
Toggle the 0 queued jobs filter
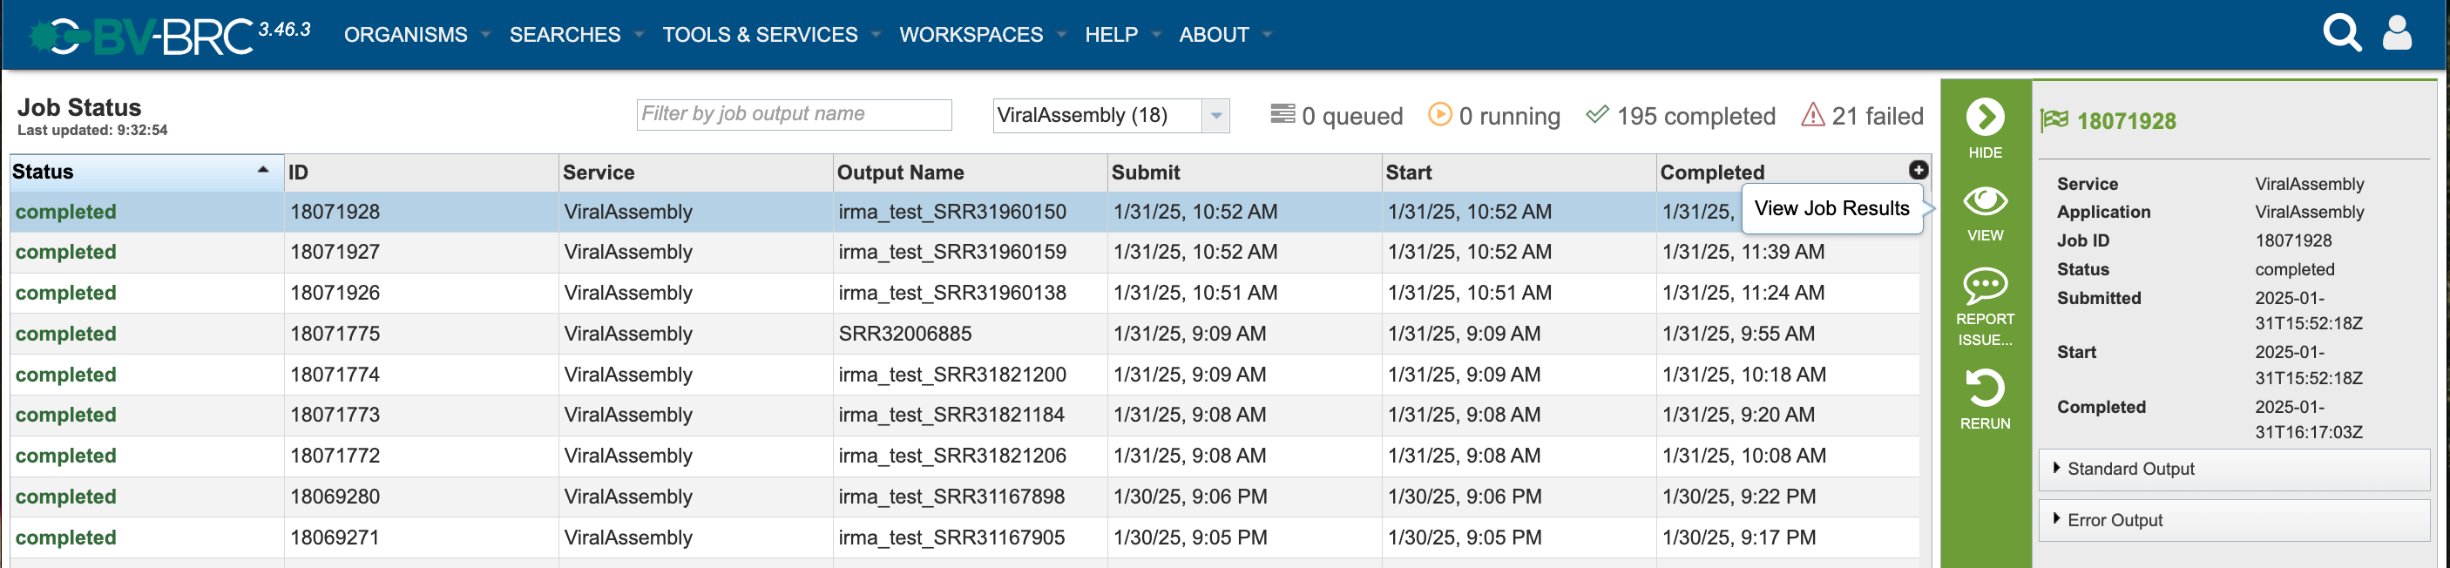tap(1337, 116)
